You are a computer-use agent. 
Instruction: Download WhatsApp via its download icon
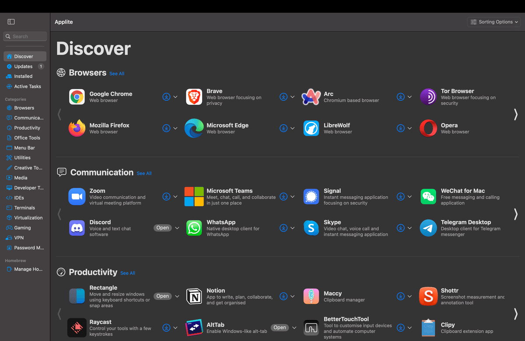(x=283, y=228)
